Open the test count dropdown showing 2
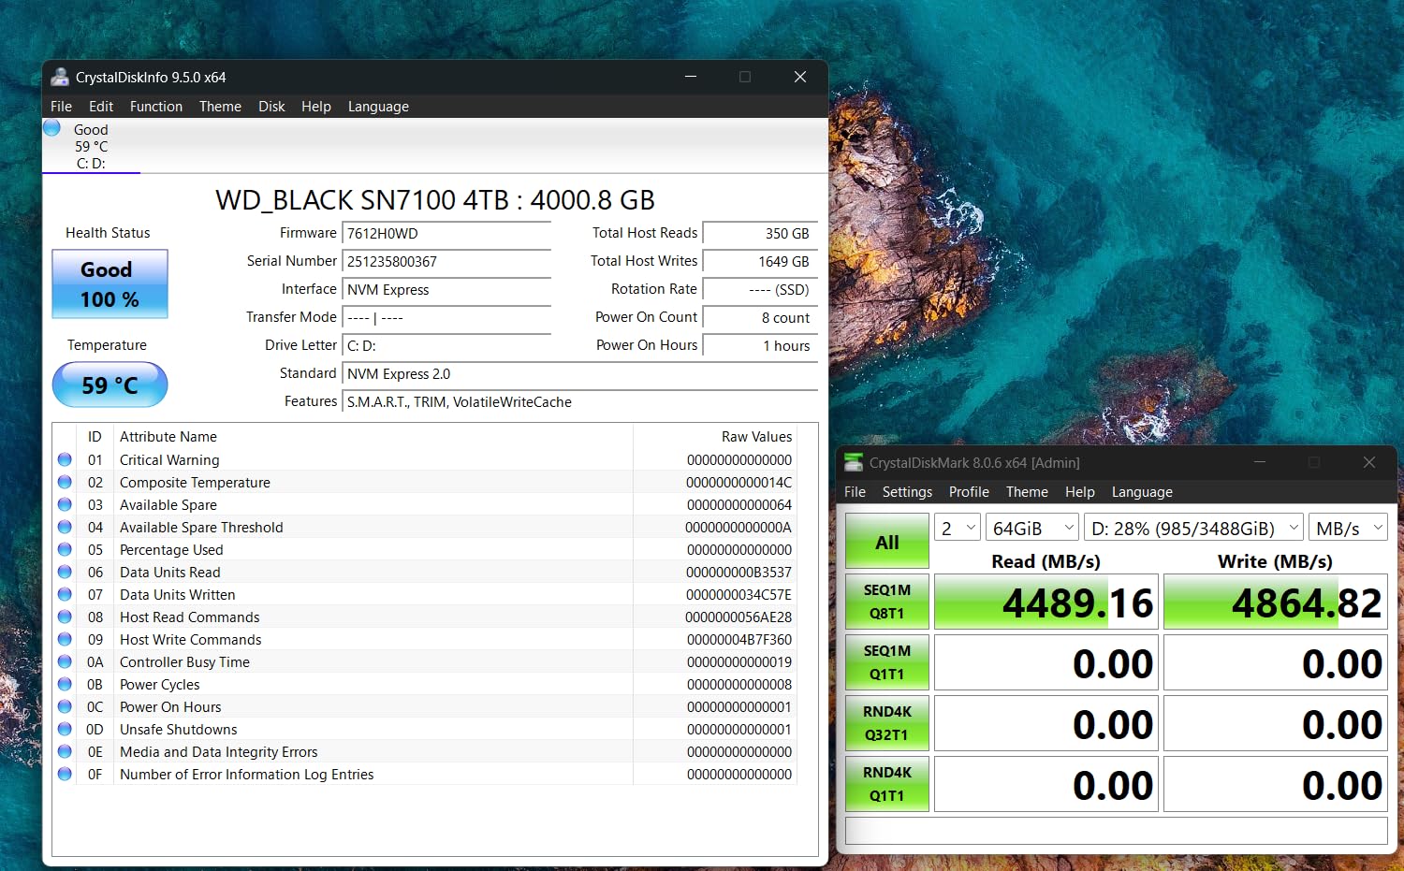1404x871 pixels. pos(957,527)
